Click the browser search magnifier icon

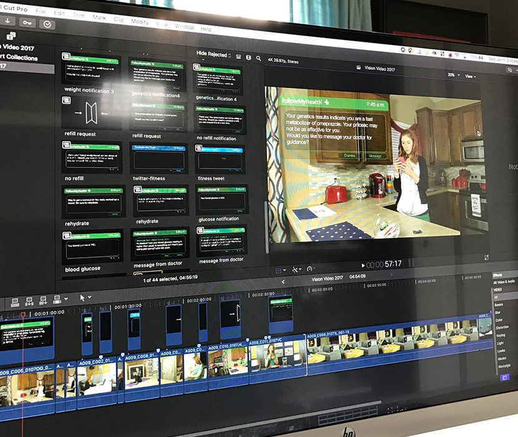pyautogui.click(x=258, y=58)
